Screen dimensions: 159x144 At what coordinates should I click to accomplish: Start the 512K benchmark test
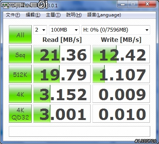(x=20, y=74)
